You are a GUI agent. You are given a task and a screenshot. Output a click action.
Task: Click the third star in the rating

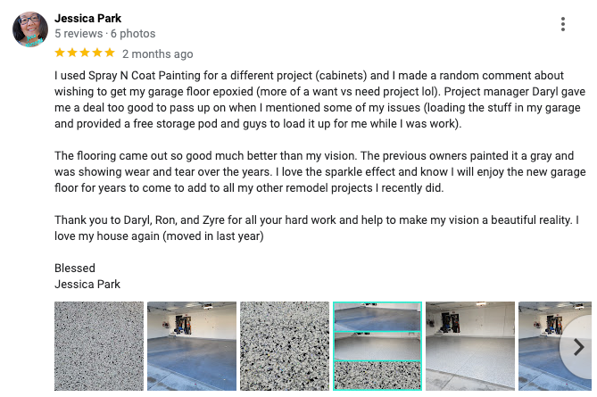coord(85,54)
